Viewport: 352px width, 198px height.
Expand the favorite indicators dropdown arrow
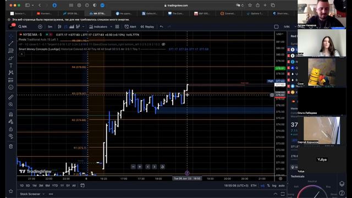click(x=111, y=27)
